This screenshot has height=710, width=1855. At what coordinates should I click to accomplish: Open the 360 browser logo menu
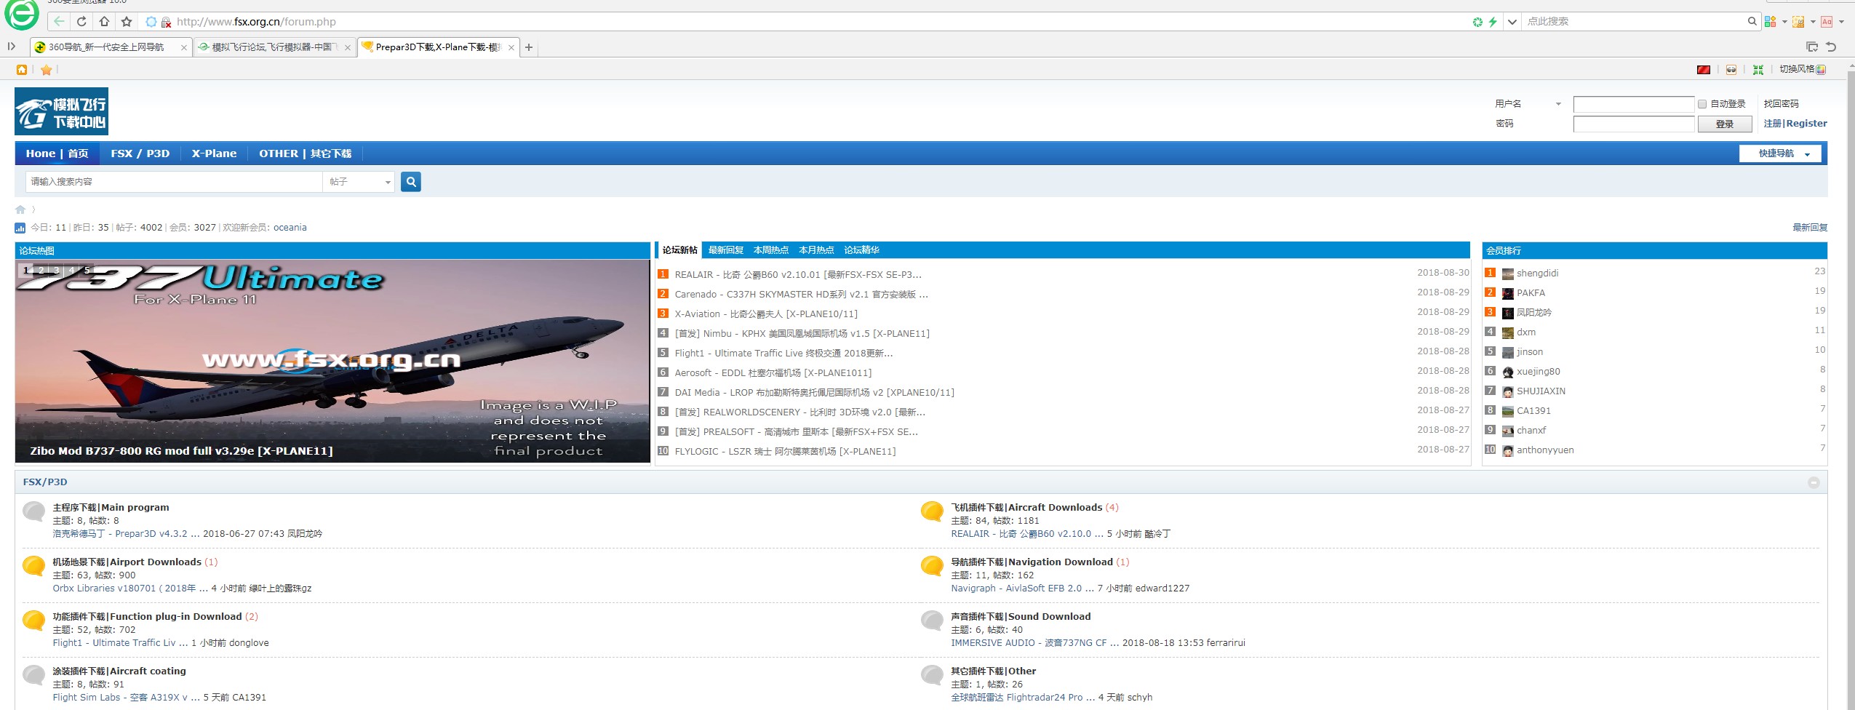click(x=22, y=15)
